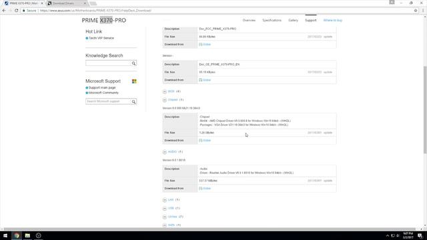Close the Download Drivers browser tab
This screenshot has width=427, height=240.
(85, 3)
